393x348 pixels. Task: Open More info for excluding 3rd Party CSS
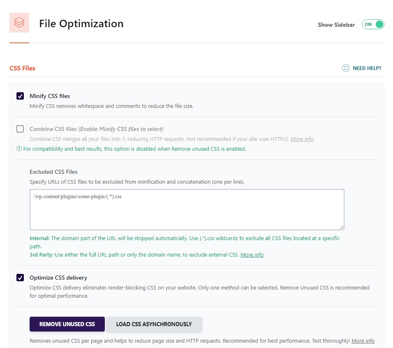click(252, 255)
